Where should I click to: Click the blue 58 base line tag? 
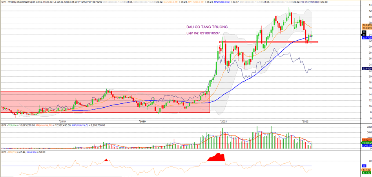point(365,166)
